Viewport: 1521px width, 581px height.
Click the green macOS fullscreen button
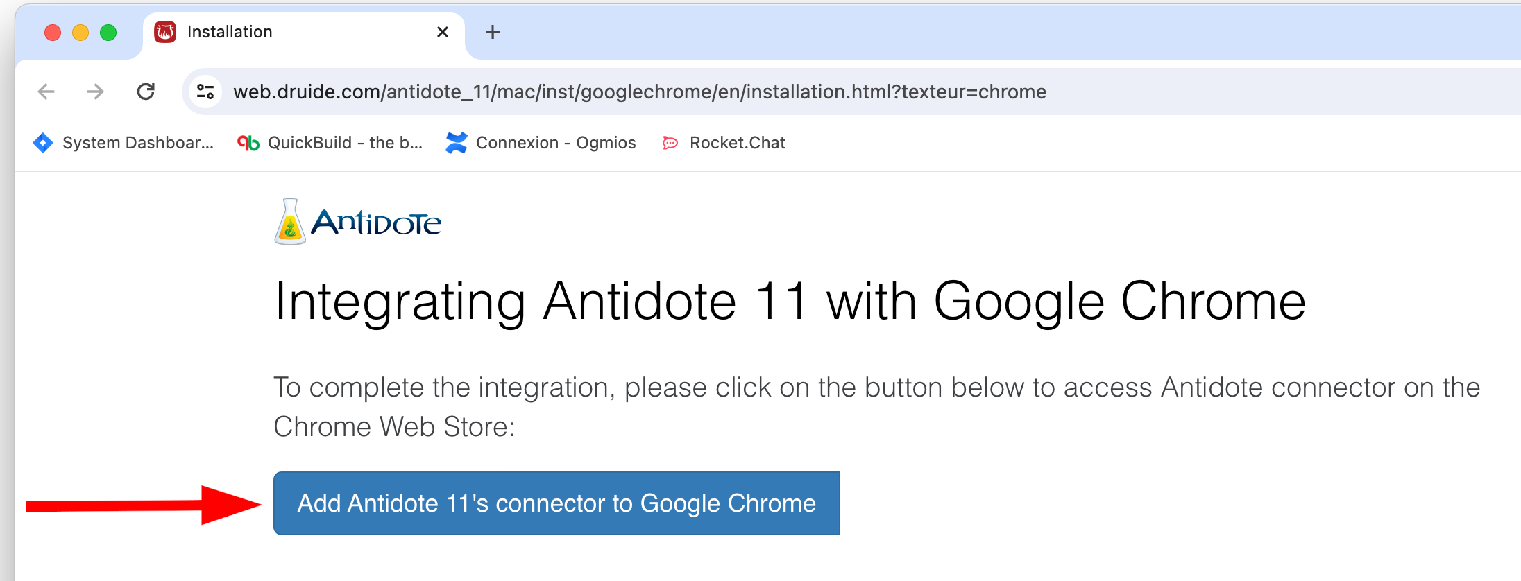coord(108,33)
